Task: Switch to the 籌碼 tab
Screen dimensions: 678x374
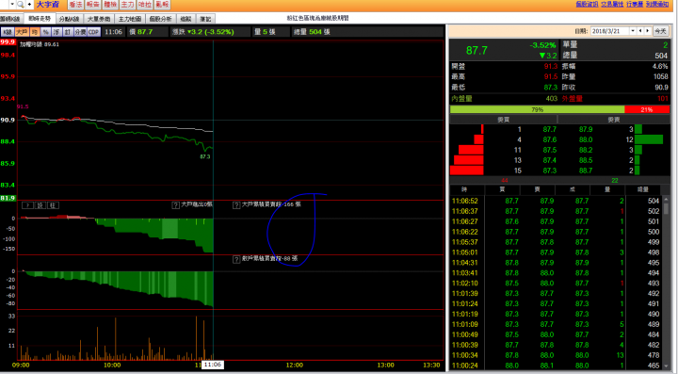Action: click(186, 19)
